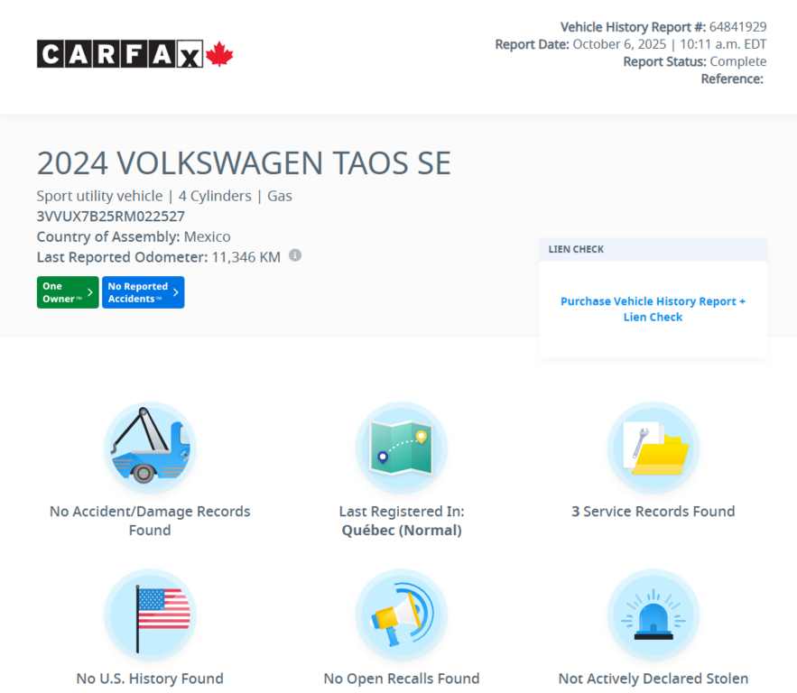This screenshot has height=693, width=797.
Task: Click the siren stolen status icon
Action: (x=653, y=614)
